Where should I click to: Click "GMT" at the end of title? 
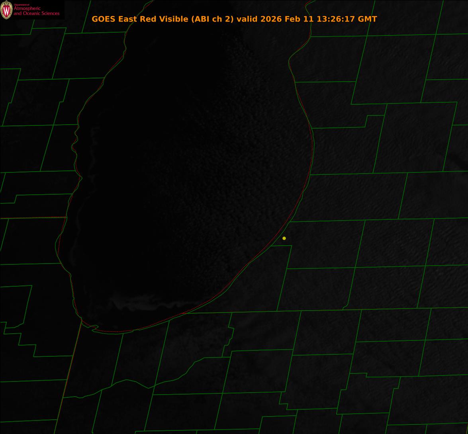[x=367, y=19]
